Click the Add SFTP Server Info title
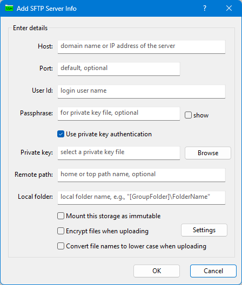 point(46,9)
